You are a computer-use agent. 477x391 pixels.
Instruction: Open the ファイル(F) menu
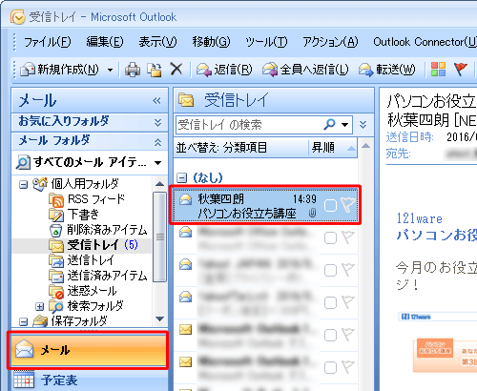tap(48, 42)
